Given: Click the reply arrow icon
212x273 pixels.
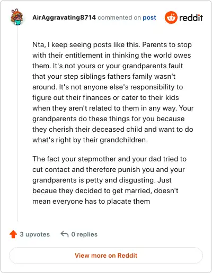Looking at the screenshot, I should tap(65, 234).
